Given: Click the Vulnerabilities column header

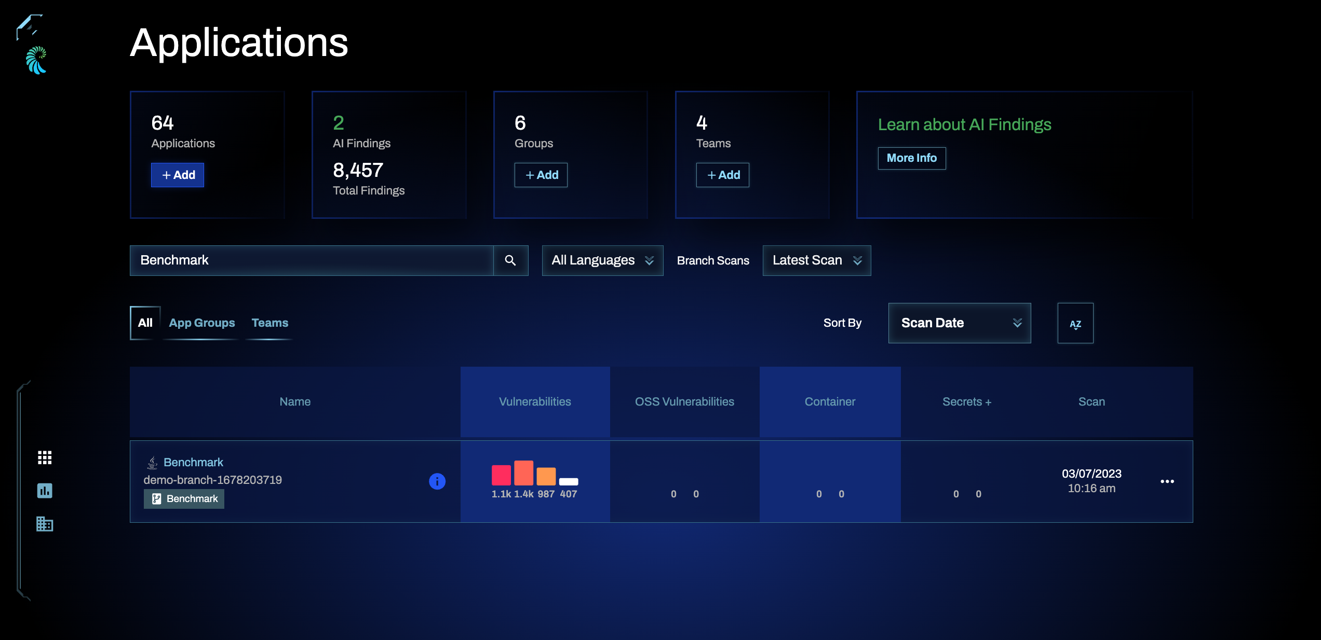Looking at the screenshot, I should click(x=535, y=401).
